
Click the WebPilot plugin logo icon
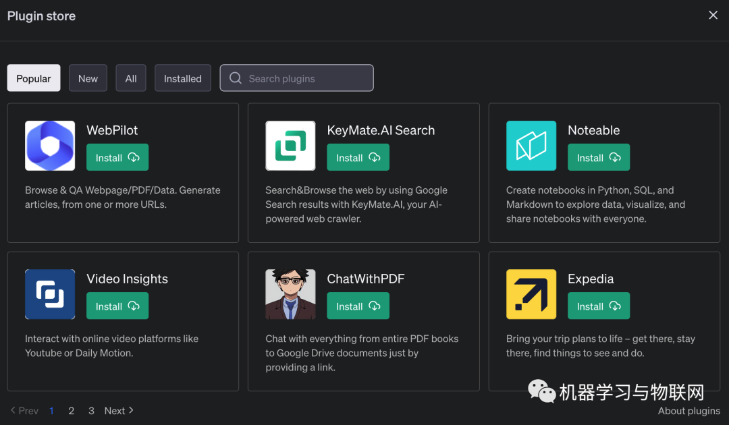50,146
